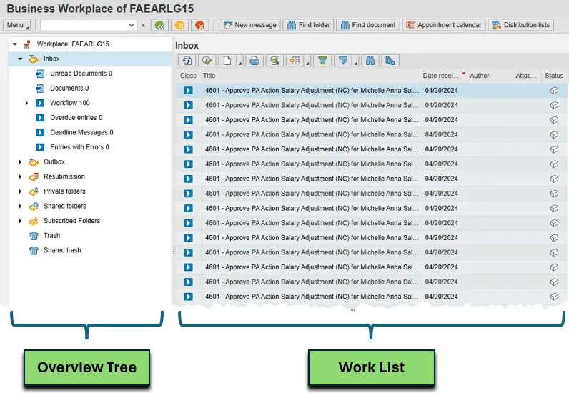Click the dotted splitter between tree and work list

[174, 250]
